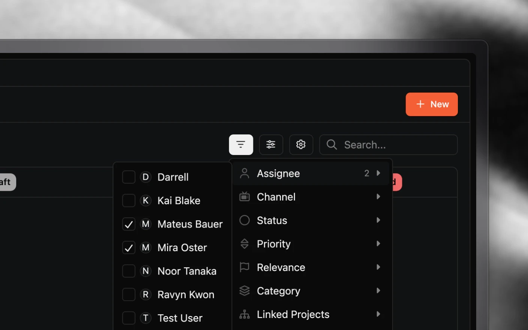The width and height of the screenshot is (528, 330).
Task: Click the TV icon beside Channel
Action: pos(244,196)
